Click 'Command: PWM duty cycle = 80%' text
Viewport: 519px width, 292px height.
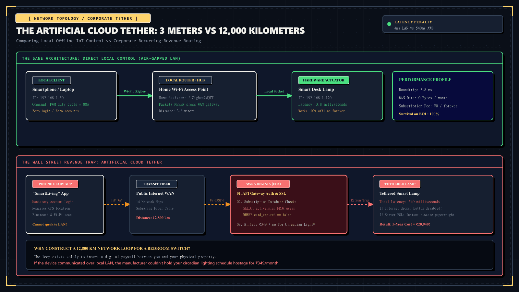coord(61,104)
